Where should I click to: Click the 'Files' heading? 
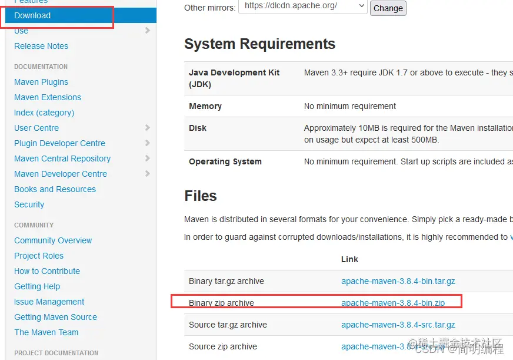pyautogui.click(x=201, y=196)
